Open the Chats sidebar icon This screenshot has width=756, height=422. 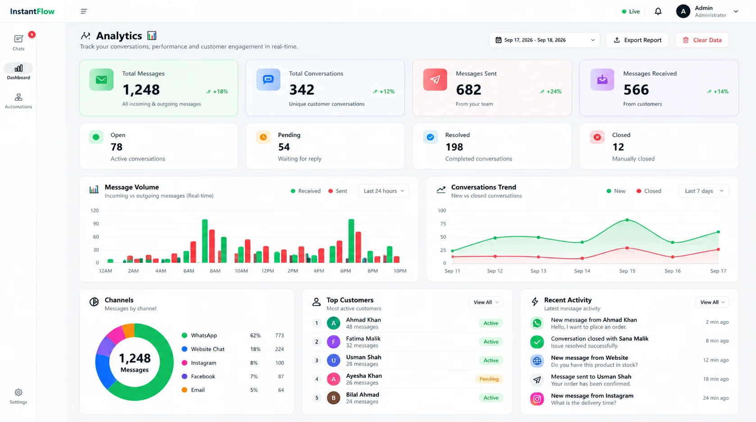coord(18,39)
